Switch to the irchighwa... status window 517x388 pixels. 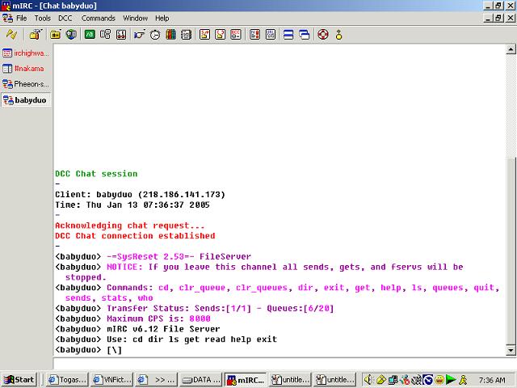coord(26,53)
